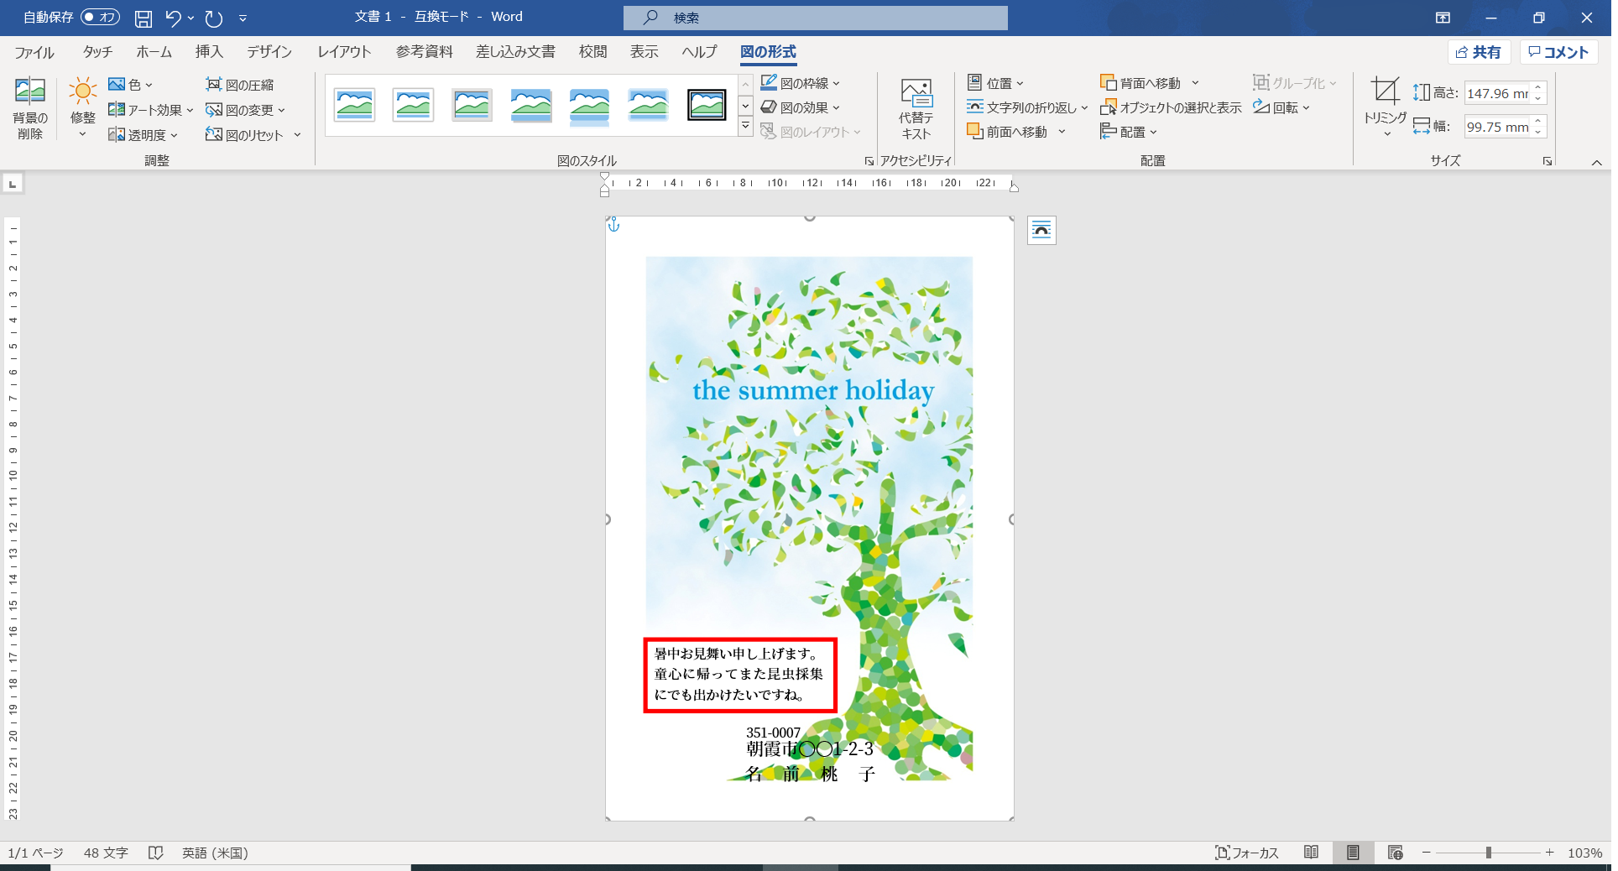Click the tab selector at ruler corner
This screenshot has height=871, width=1618.
(13, 183)
